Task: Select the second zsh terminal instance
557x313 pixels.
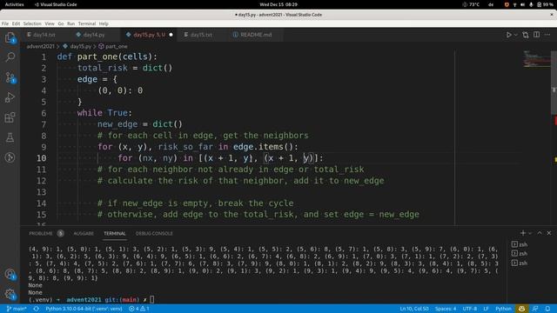Action: tap(520, 253)
